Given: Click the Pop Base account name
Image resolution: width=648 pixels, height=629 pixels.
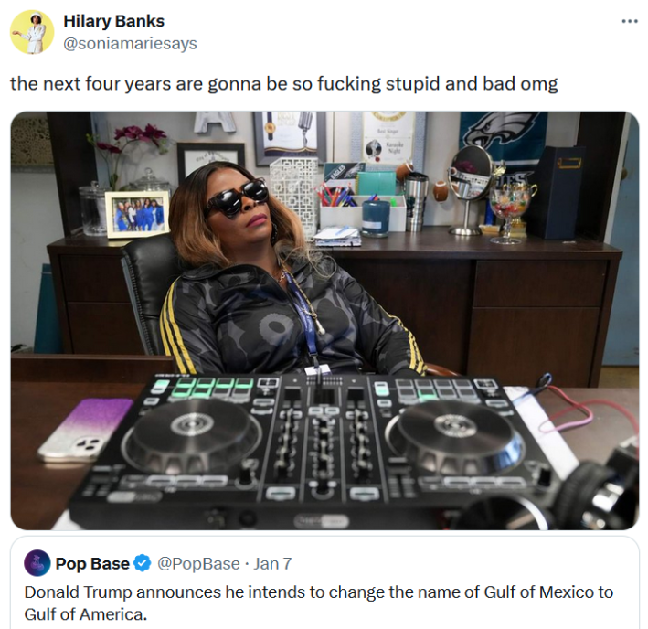Looking at the screenshot, I should [x=92, y=564].
